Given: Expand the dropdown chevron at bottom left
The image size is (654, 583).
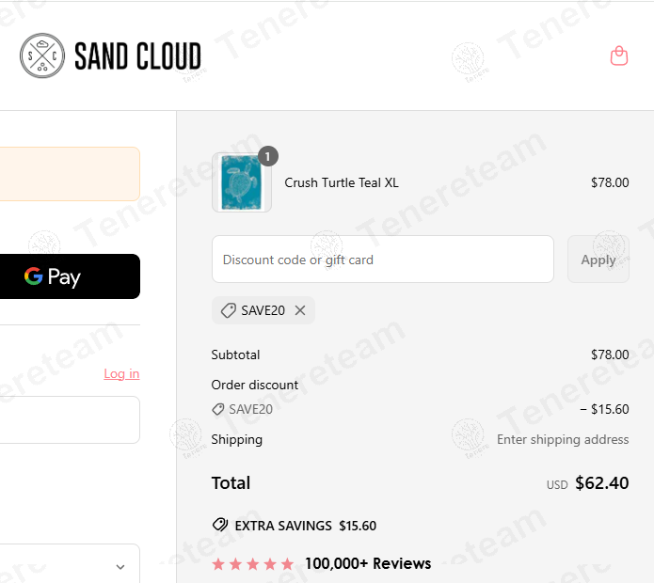Looking at the screenshot, I should click(120, 567).
